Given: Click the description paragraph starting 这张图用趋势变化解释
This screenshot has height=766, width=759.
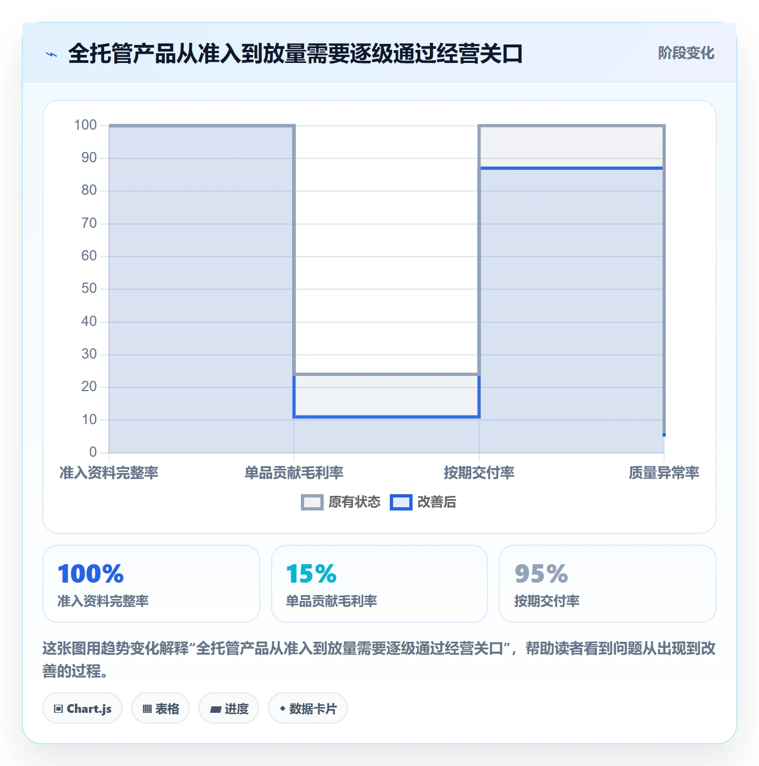Looking at the screenshot, I should coord(379,660).
